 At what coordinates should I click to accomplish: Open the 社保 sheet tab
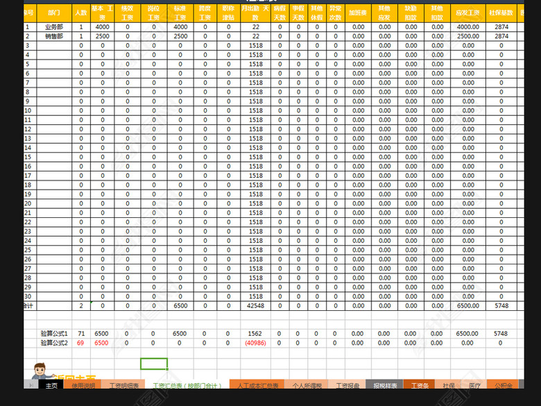tap(449, 385)
